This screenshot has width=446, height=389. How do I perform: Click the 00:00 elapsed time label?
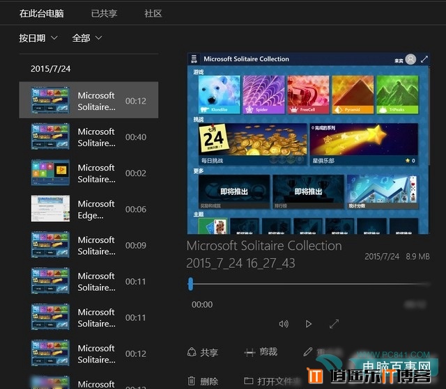202,305
